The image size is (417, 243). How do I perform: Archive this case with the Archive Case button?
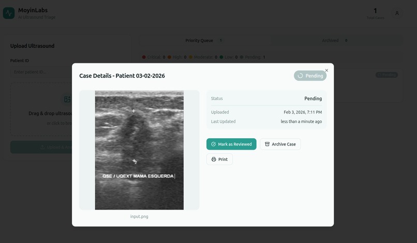click(280, 144)
